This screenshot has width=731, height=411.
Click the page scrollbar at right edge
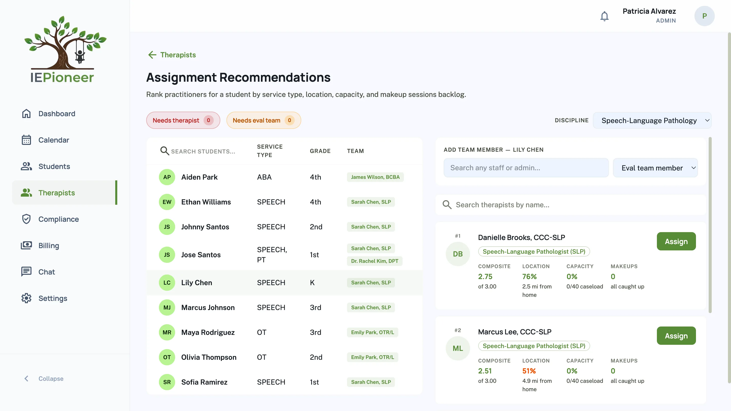729,208
